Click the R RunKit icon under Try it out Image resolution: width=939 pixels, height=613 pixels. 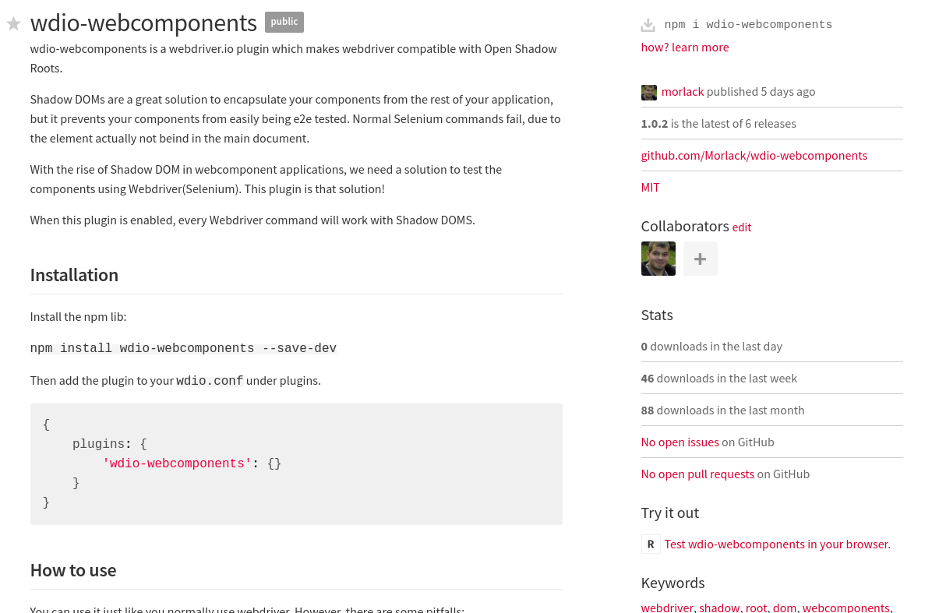tap(651, 544)
